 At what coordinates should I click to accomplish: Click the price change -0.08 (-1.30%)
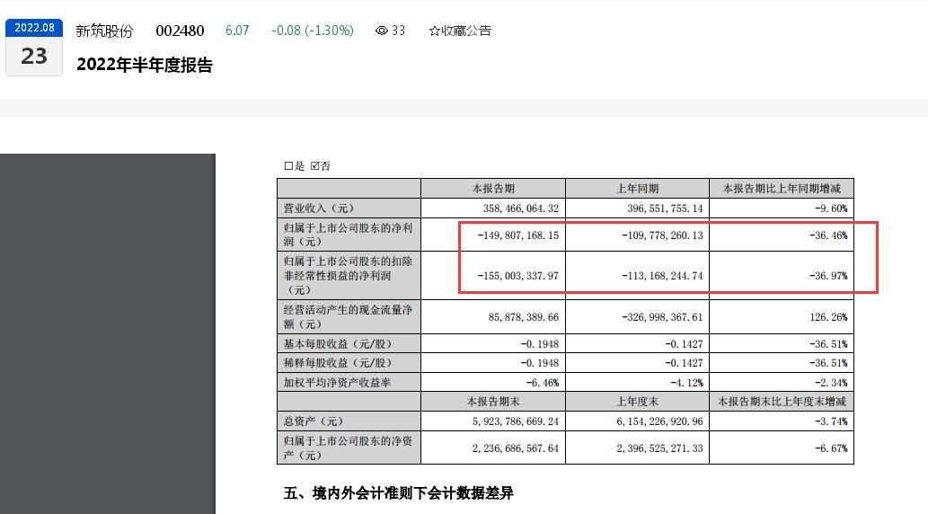coord(313,31)
